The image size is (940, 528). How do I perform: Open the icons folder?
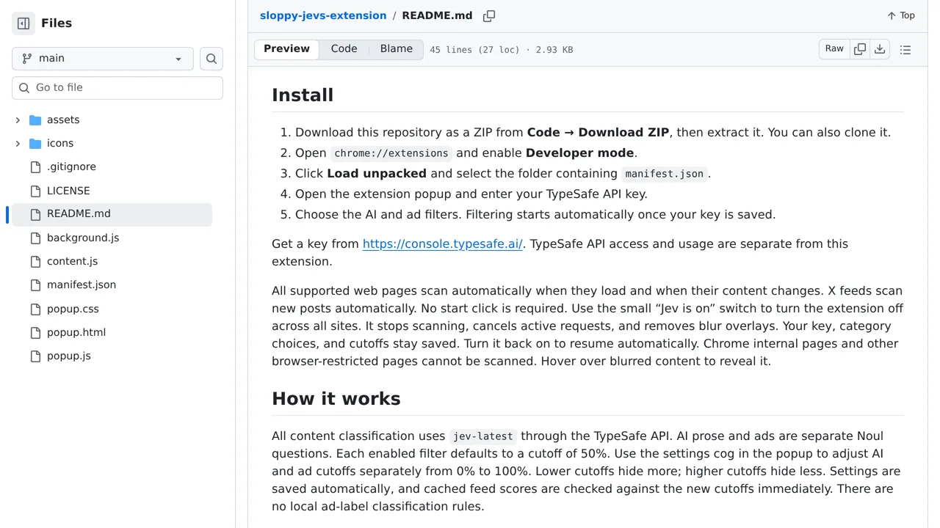[x=60, y=143]
